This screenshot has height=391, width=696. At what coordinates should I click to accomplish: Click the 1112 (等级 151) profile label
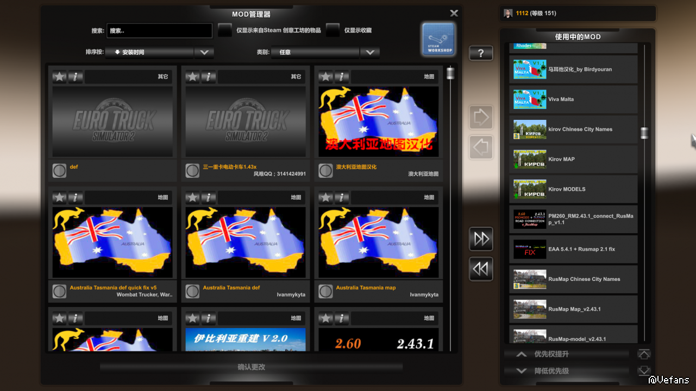coord(536,13)
